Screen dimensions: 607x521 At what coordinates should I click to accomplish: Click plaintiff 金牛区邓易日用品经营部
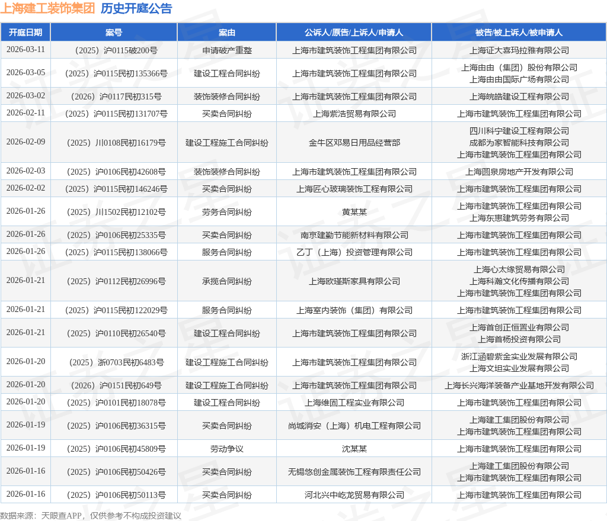[354, 143]
